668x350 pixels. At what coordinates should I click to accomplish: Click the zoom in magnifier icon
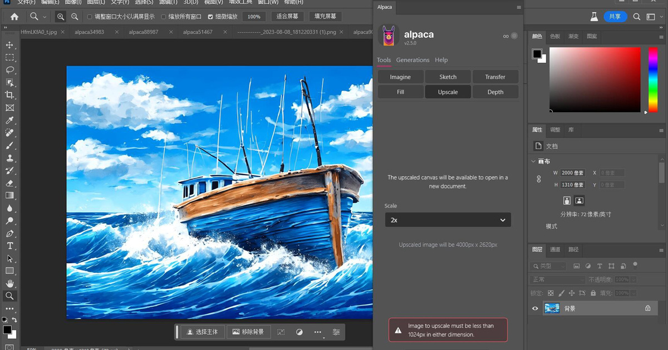point(61,17)
